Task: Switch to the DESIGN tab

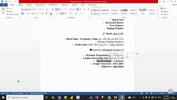Action: [x=29, y=5]
